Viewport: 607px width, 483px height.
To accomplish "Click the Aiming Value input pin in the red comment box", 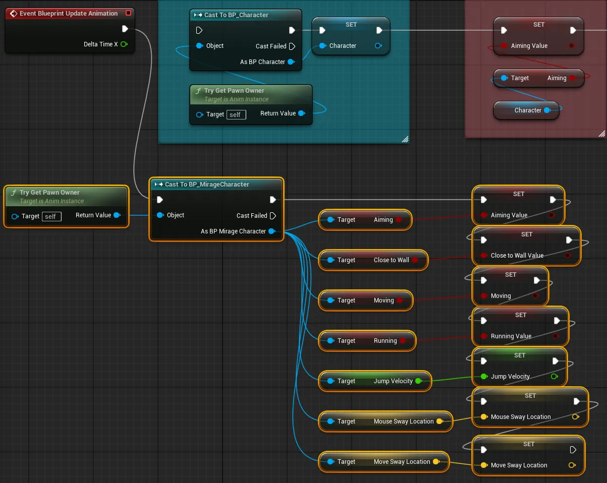I will 504,46.
